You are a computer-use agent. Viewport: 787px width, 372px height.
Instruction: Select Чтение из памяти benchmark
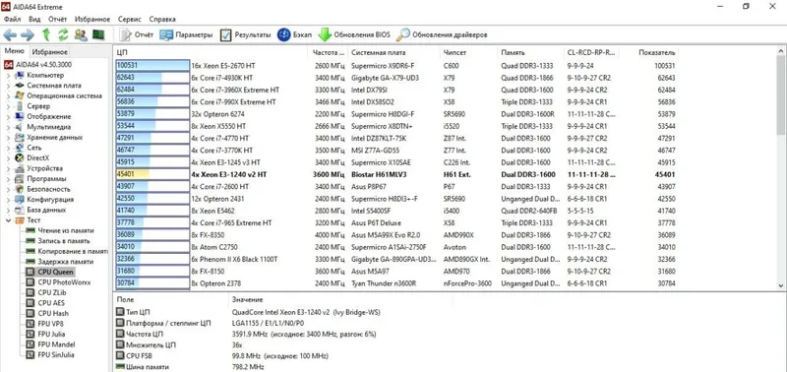point(60,230)
